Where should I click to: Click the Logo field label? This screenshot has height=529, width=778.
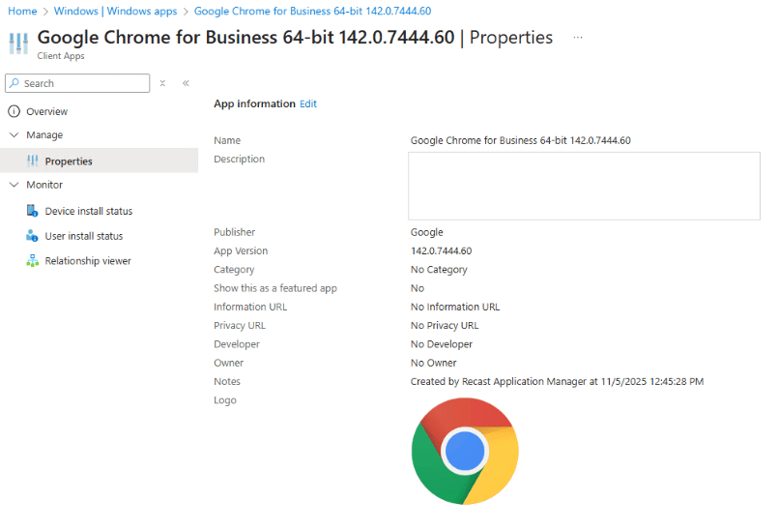click(x=225, y=399)
